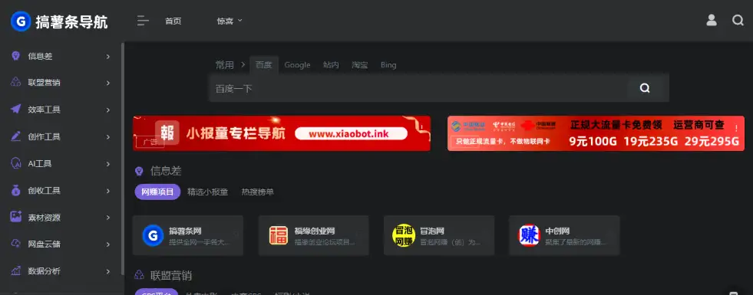Screen dimensions: 753x295
Task: Open the 福缘创业网 card title
Action: [x=315, y=231]
